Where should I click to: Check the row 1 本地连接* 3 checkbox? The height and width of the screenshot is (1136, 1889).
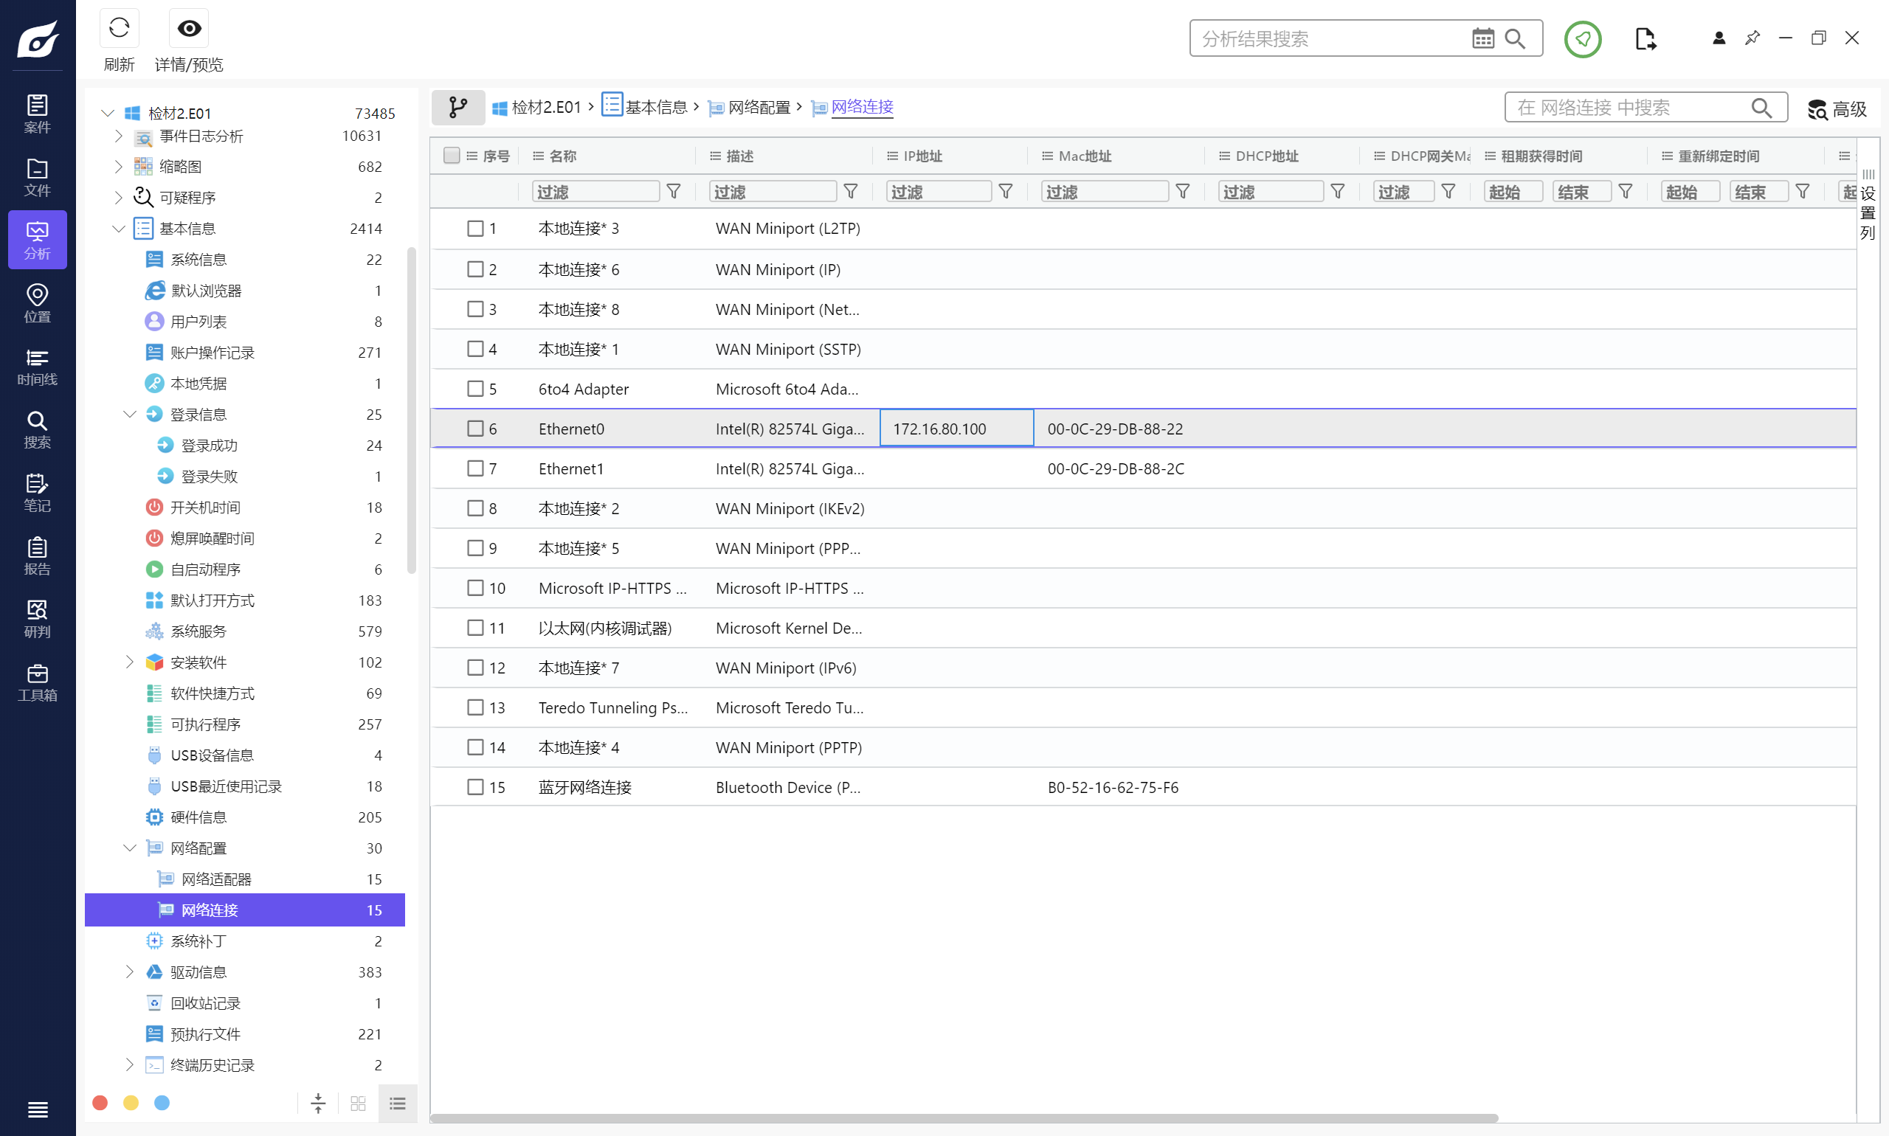point(475,228)
